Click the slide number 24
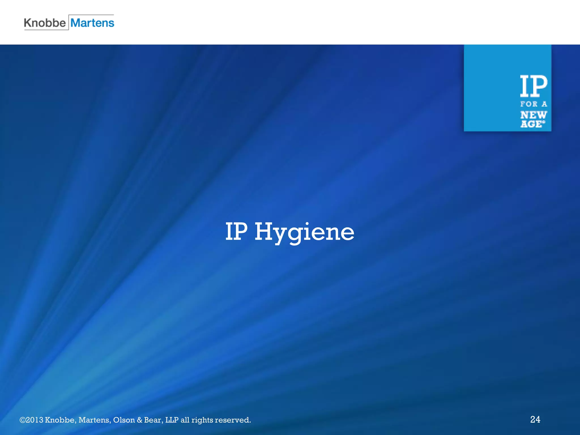The width and height of the screenshot is (580, 435). coord(535,419)
